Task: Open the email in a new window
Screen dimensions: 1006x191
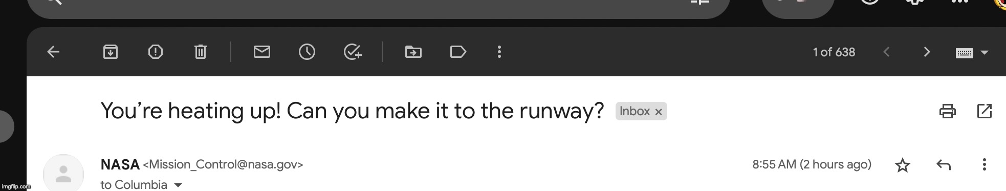Action: [985, 111]
